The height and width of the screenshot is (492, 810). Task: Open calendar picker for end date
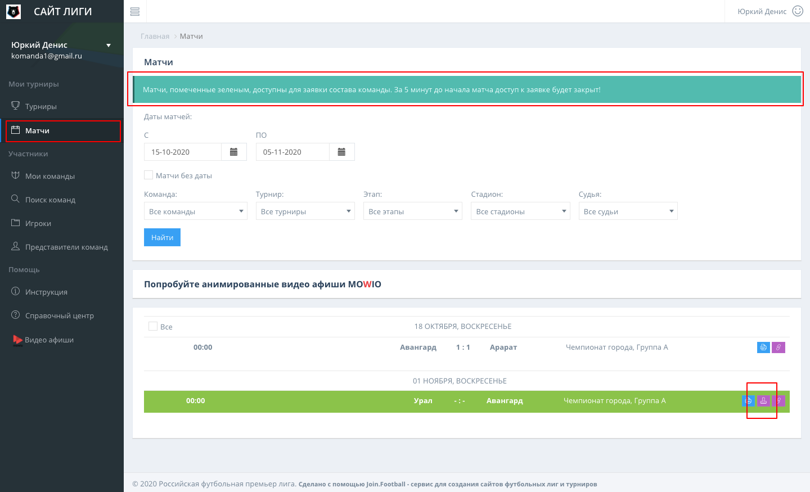click(x=341, y=152)
